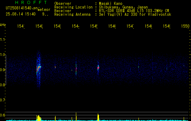
Task: Click the observer name Masaki Kano
Action: pyautogui.click(x=111, y=3)
